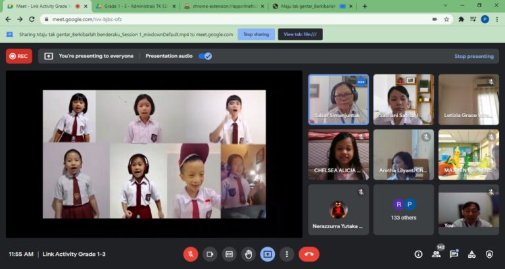The height and width of the screenshot is (269, 505).
Task: Open options on Sabar Simanjuntak's video tile
Action: pyautogui.click(x=361, y=82)
